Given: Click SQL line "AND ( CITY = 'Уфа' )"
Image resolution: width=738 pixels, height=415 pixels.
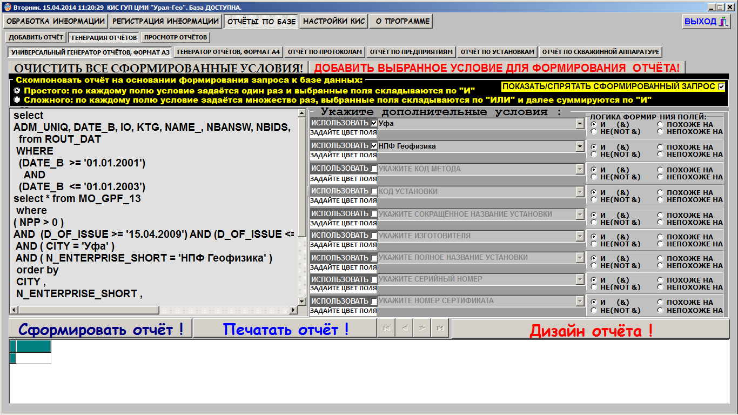Looking at the screenshot, I should pyautogui.click(x=65, y=246).
